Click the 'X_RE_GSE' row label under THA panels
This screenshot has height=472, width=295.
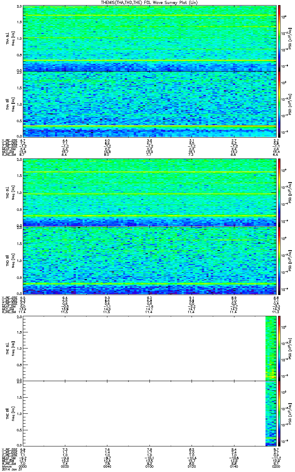pos(9,140)
